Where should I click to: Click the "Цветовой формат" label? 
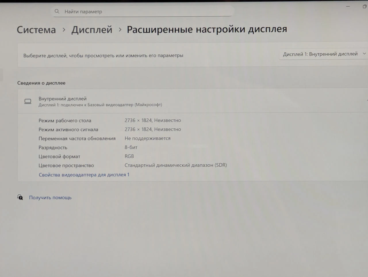click(60, 157)
